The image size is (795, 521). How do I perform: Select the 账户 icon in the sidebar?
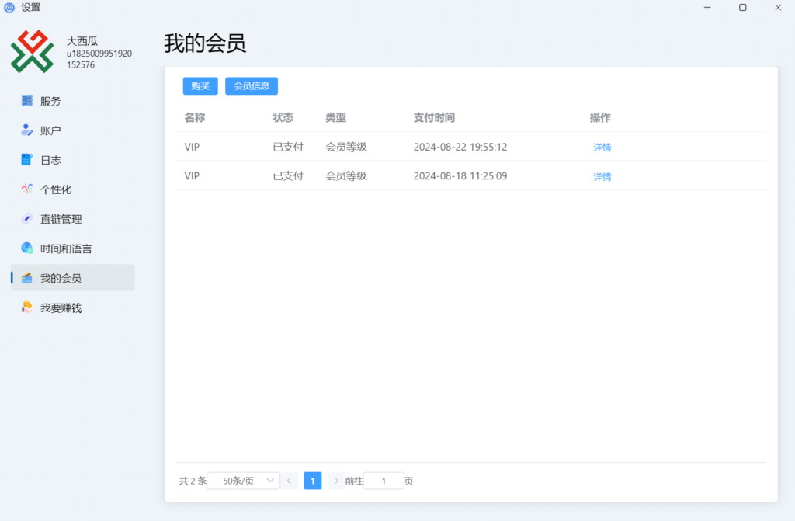pyautogui.click(x=26, y=130)
